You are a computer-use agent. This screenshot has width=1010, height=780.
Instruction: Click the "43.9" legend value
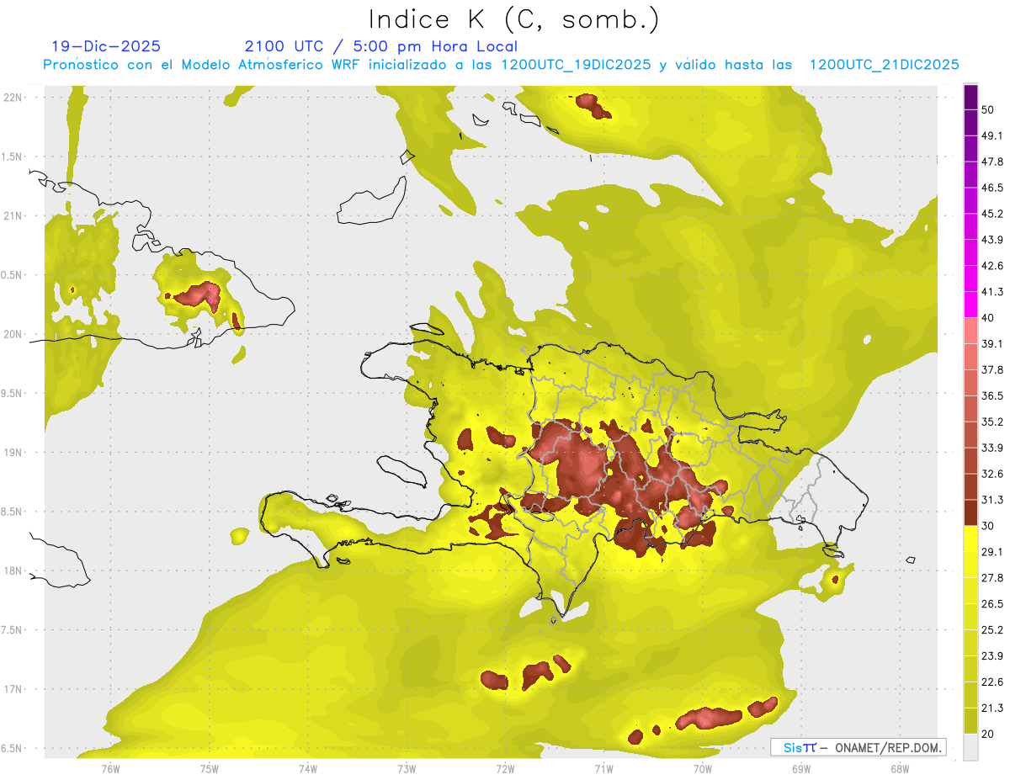pos(992,240)
